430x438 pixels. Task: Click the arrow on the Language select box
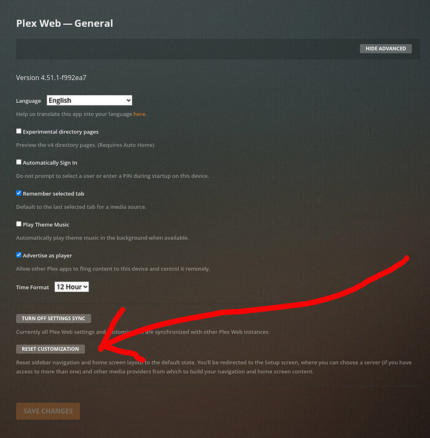128,100
